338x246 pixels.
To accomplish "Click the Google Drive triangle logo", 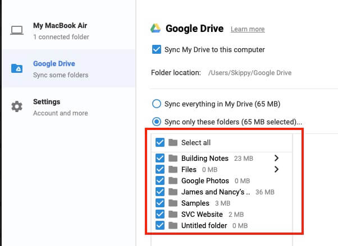I will point(156,28).
